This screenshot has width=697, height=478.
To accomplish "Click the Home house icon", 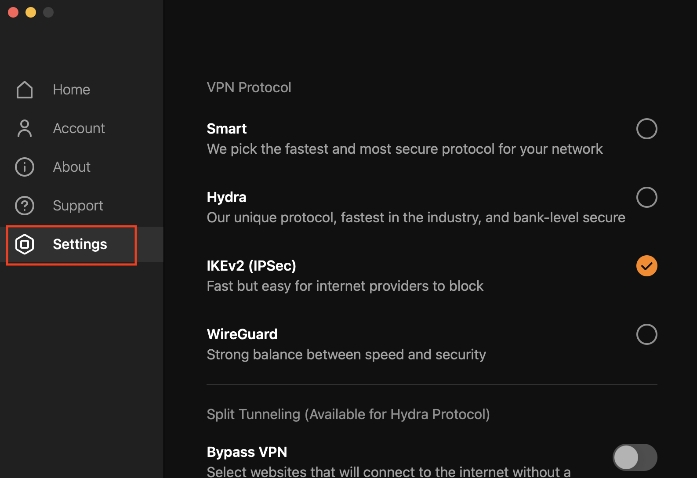I will coord(25,90).
